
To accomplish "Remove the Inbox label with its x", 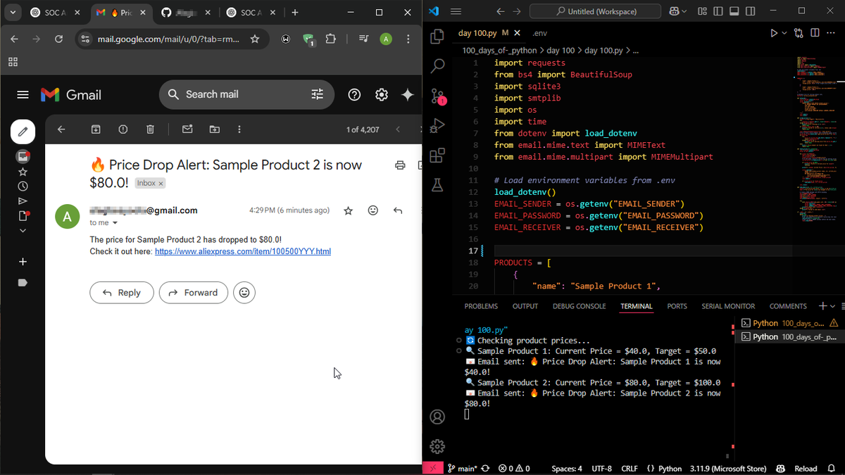I will (x=161, y=183).
